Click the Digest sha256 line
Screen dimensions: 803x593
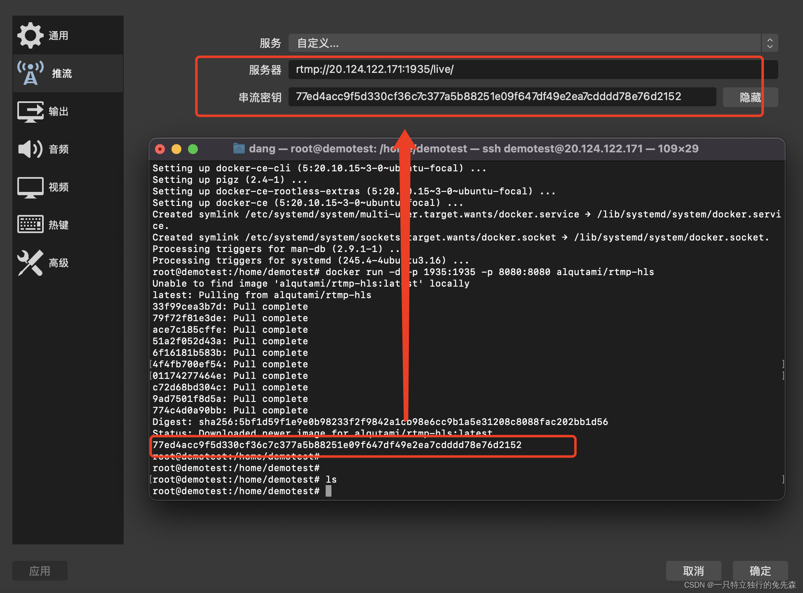point(380,422)
